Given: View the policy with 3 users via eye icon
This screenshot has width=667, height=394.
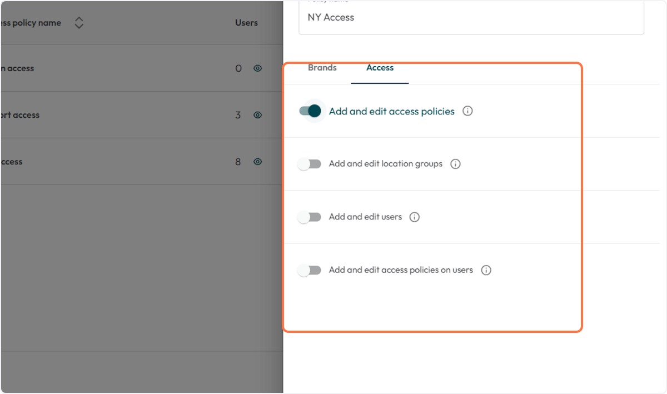Looking at the screenshot, I should pyautogui.click(x=257, y=115).
